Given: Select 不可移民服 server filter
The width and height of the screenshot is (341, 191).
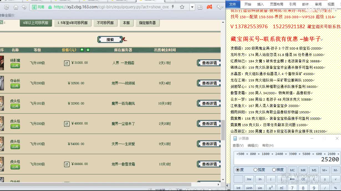Looking at the screenshot, I should coord(105,23).
